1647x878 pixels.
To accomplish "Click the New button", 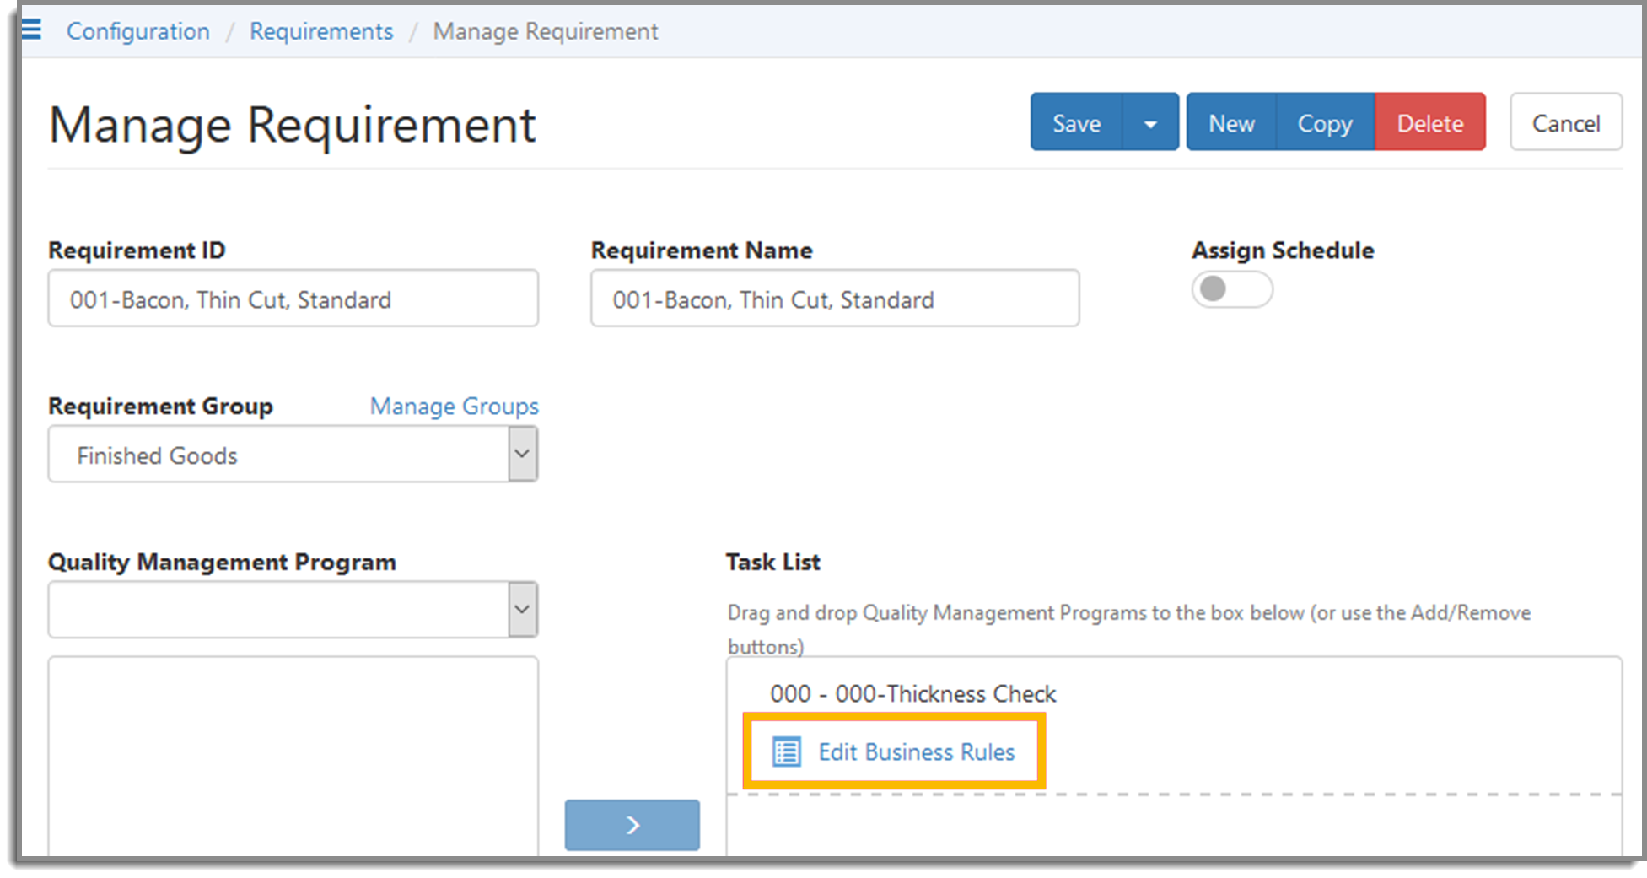I will (1231, 123).
